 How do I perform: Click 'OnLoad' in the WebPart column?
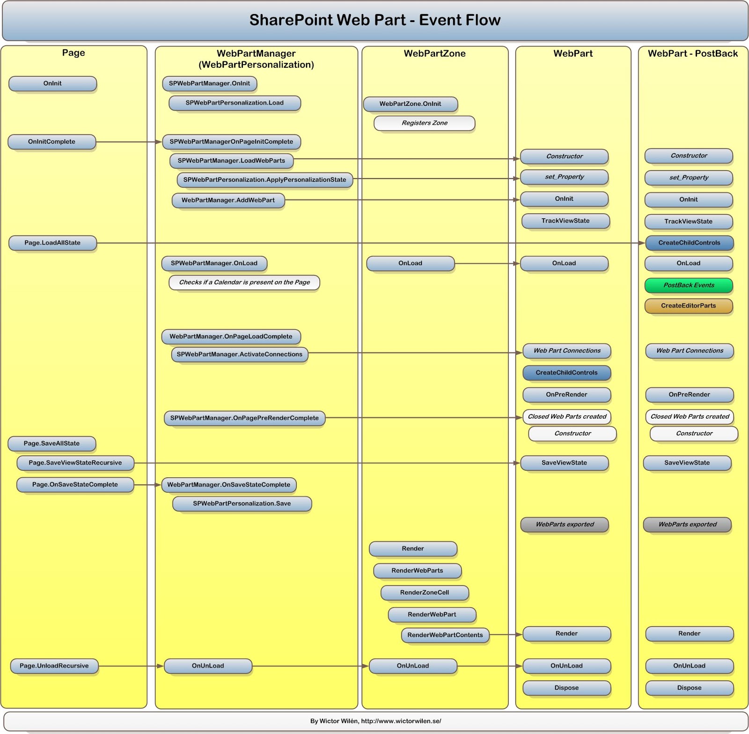click(565, 264)
